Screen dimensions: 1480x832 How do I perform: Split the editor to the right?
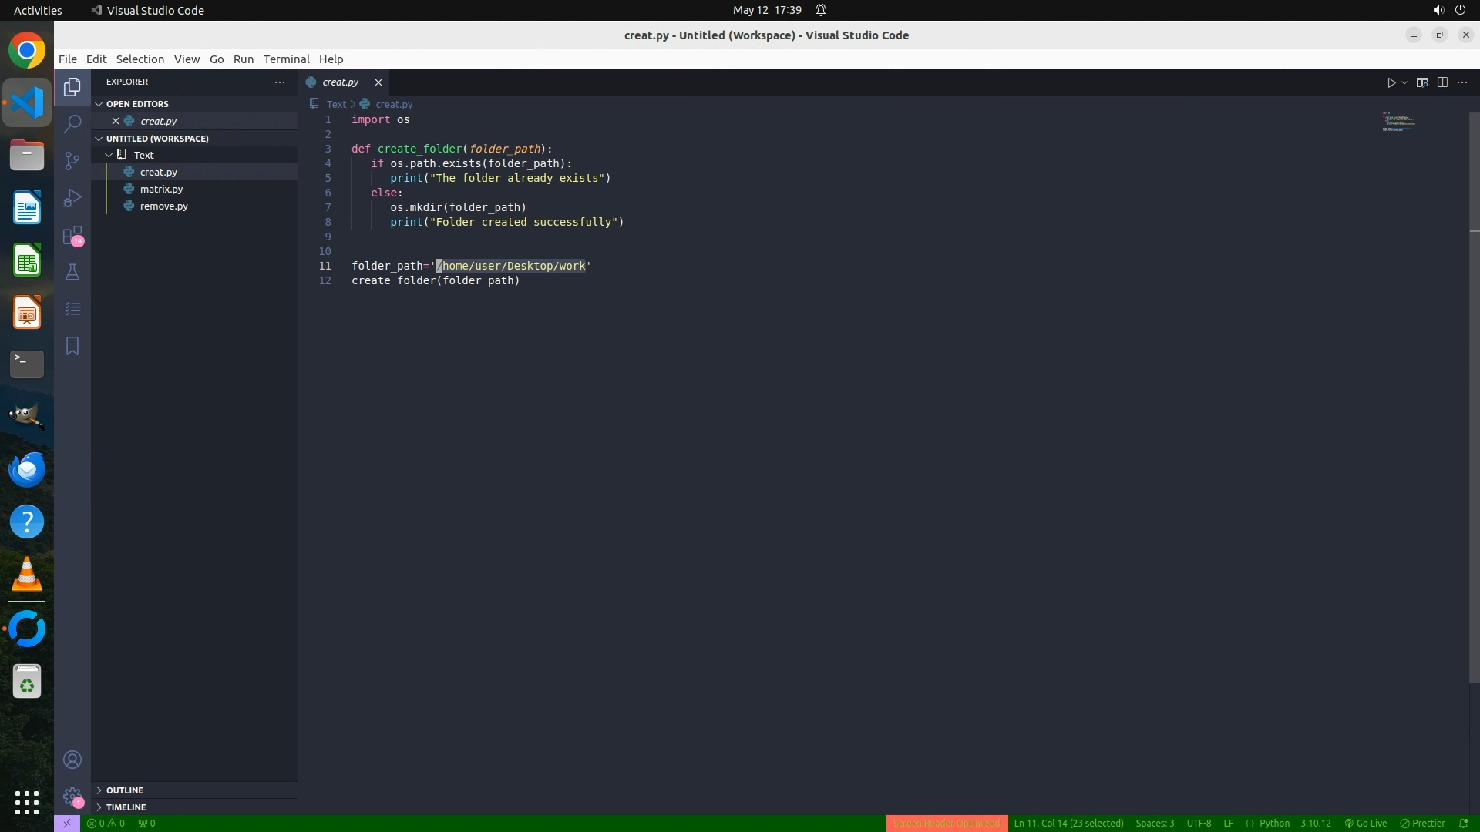[1442, 82]
